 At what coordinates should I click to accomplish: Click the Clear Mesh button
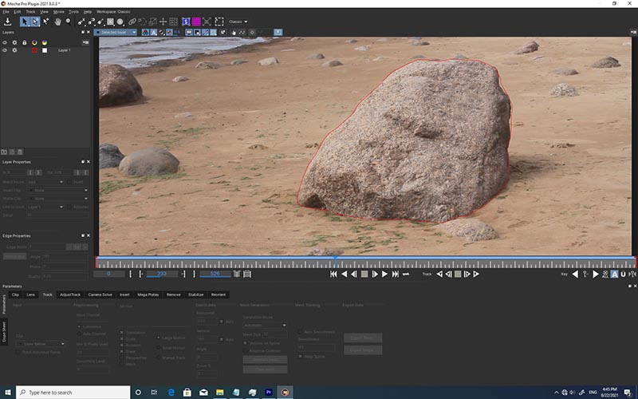click(265, 369)
